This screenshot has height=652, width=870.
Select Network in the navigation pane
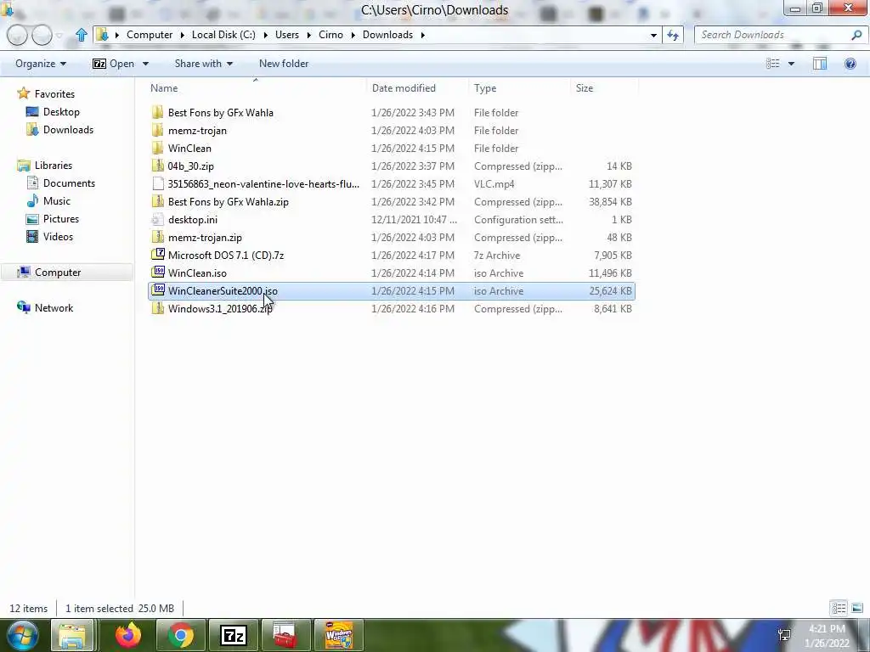pyautogui.click(x=54, y=307)
